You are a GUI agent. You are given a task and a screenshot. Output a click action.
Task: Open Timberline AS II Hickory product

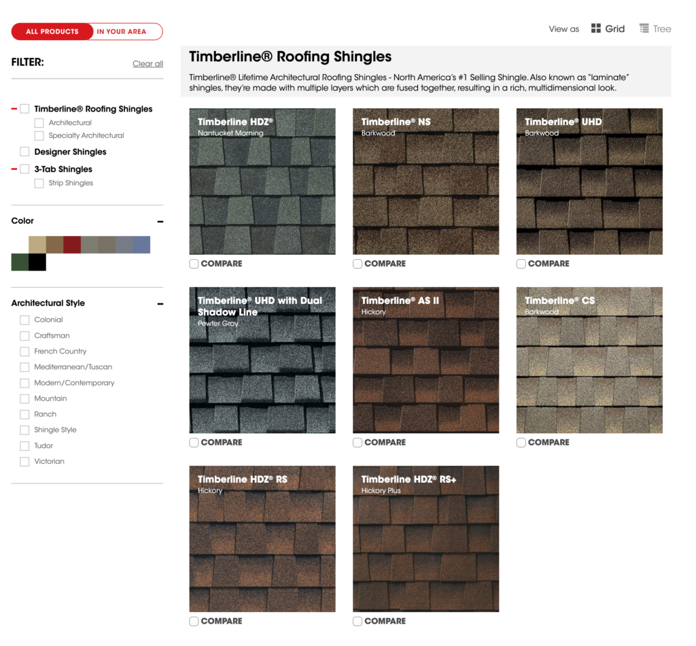(x=425, y=360)
